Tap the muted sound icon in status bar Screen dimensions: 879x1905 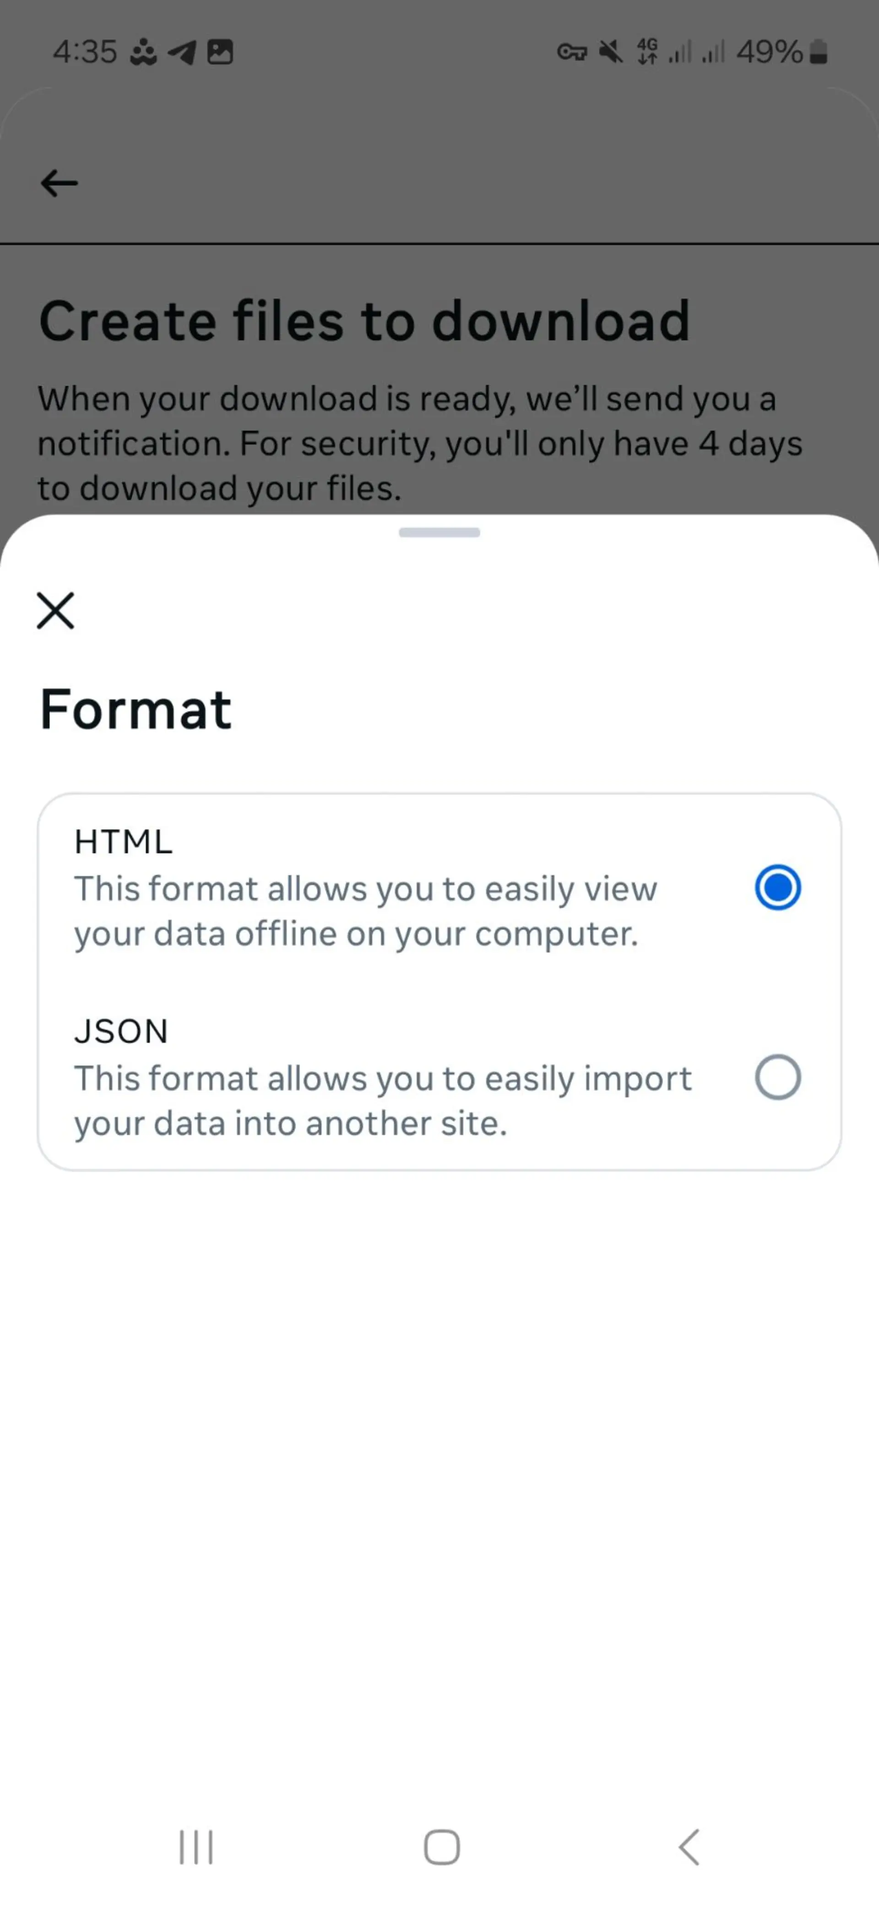[611, 52]
